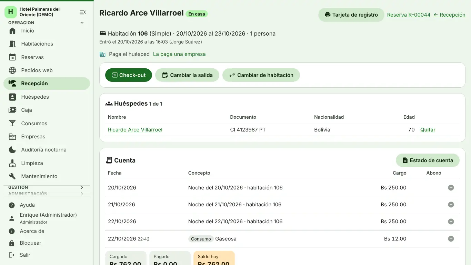Expand the ADMINISTRACIÓN section
Viewport: 471px width, 265px height.
(x=47, y=194)
